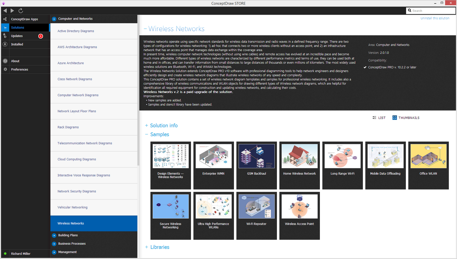The width and height of the screenshot is (457, 259).
Task: Open ConceptDraw Apps section
Action: [x=26, y=19]
